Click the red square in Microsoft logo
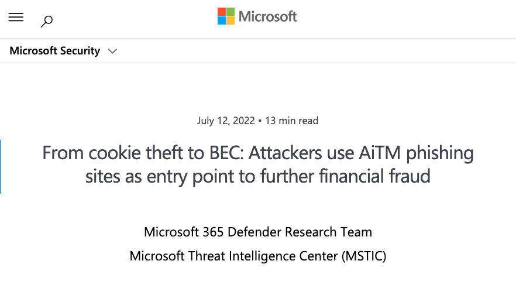The width and height of the screenshot is (516, 302). tap(222, 12)
